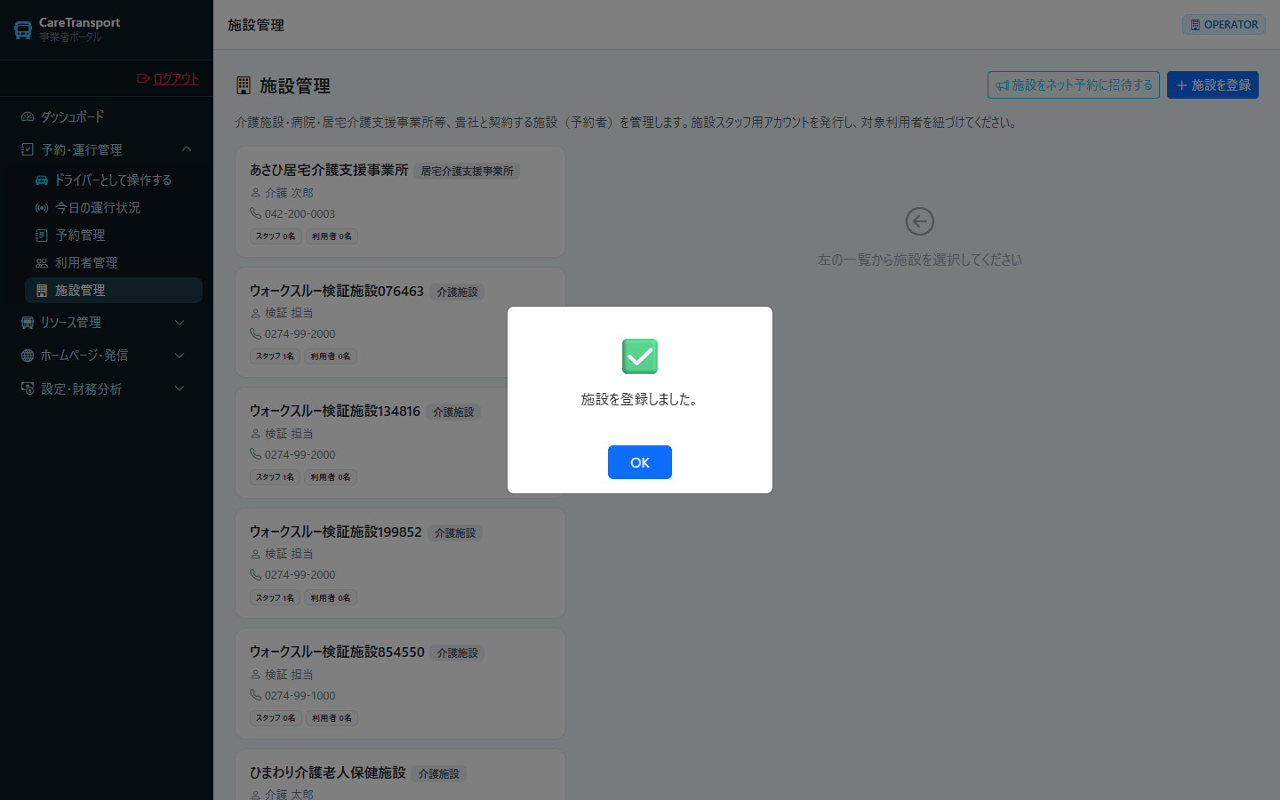Click phone icon beside 042-200-0003
Screen dimensions: 1280x800
[x=255, y=213]
